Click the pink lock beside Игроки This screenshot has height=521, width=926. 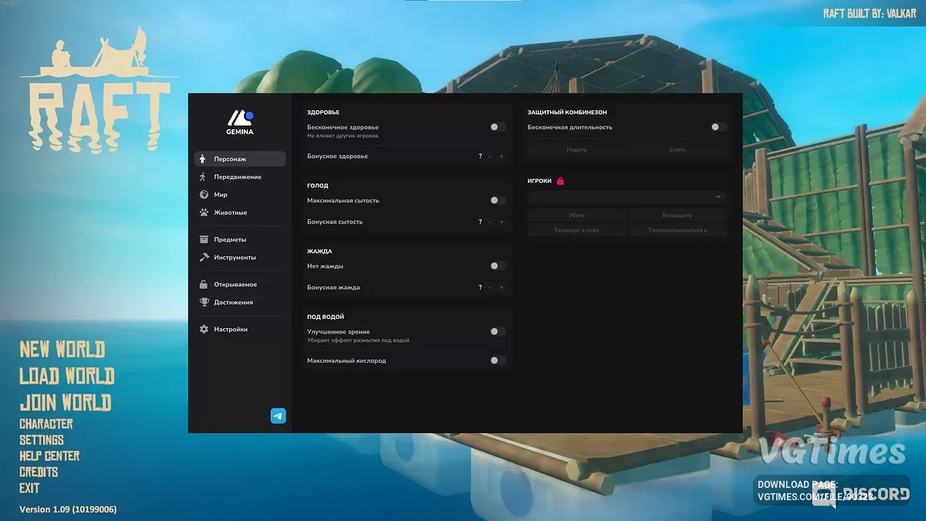[x=560, y=181]
